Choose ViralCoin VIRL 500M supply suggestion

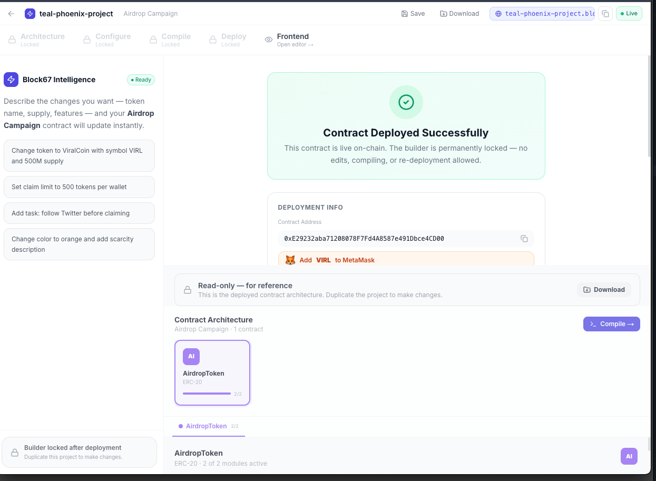tap(79, 155)
